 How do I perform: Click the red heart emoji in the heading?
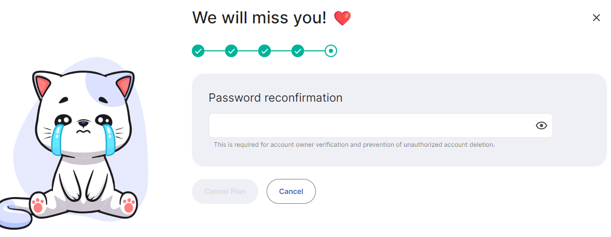tap(342, 19)
